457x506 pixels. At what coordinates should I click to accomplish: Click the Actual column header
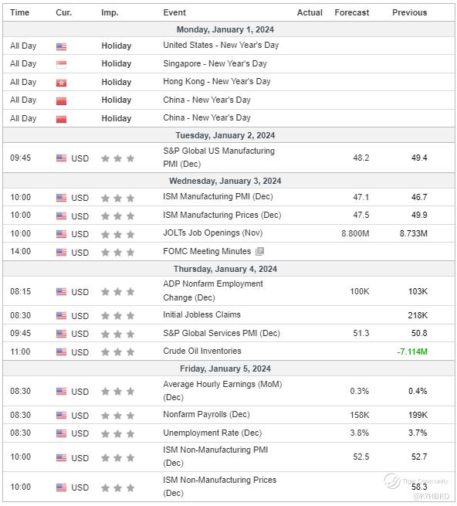coord(310,12)
